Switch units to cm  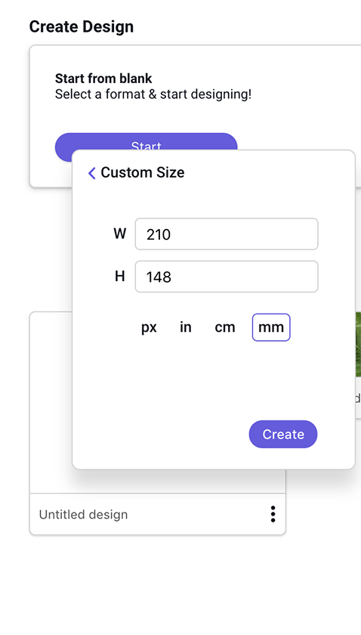[224, 327]
